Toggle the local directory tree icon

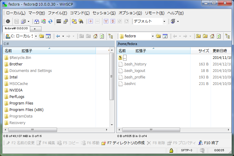click(111, 36)
